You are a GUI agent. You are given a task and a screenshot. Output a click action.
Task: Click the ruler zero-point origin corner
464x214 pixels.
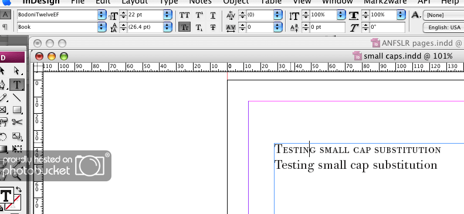point(38,67)
